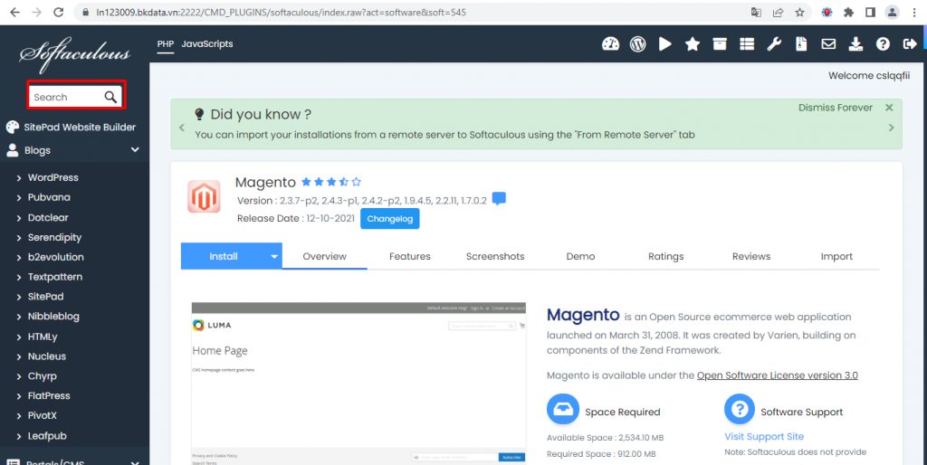The image size is (927, 465).
Task: Open the envelope email settings icon
Action: pos(828,43)
